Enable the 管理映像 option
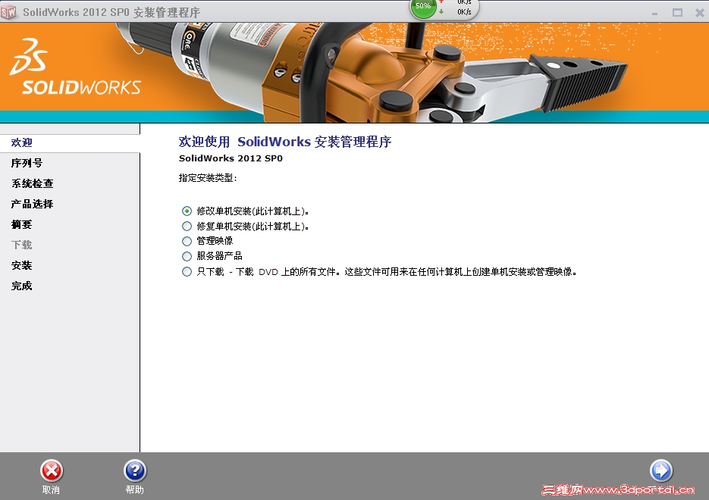The width and height of the screenshot is (709, 500). 186,241
